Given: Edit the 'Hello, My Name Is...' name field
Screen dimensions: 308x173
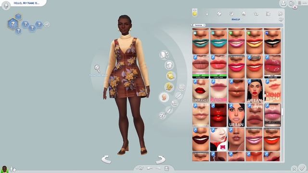Looking at the screenshot, I should pos(26,3).
